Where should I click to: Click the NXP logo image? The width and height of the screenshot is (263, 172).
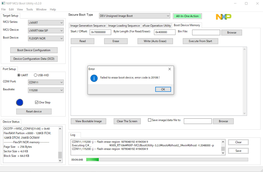pyautogui.click(x=224, y=17)
